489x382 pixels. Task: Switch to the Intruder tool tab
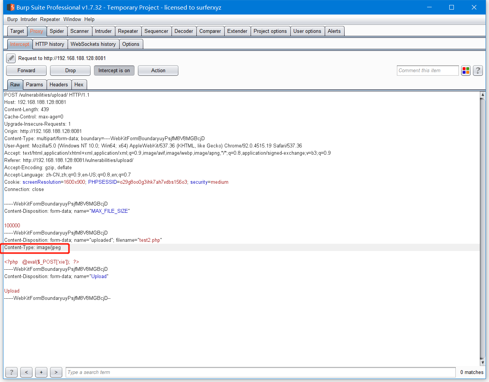[104, 31]
